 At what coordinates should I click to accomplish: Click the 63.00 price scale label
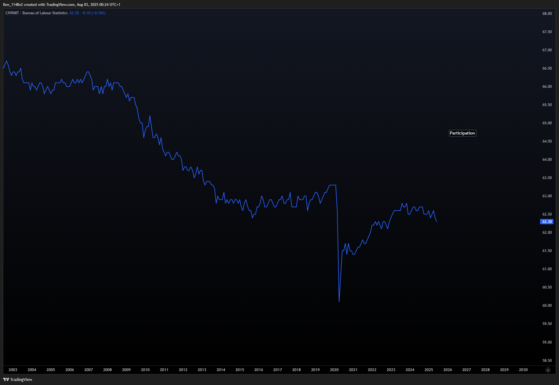[547, 196]
